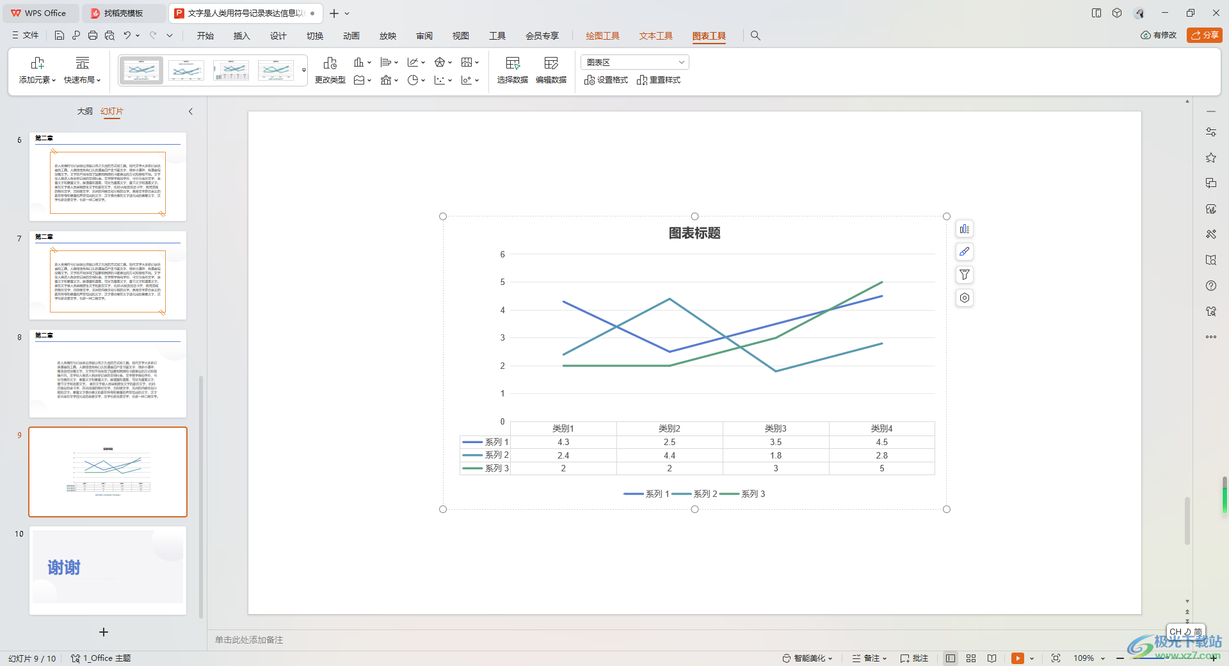Click the Save icon in quick toolbar

(60, 36)
